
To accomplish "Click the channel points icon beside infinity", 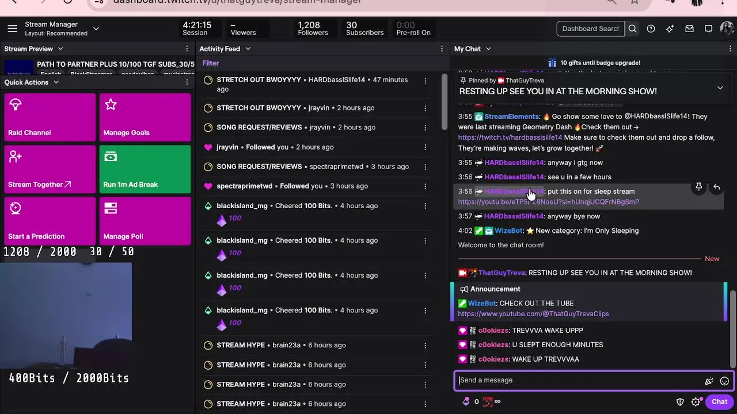I will tap(488, 402).
